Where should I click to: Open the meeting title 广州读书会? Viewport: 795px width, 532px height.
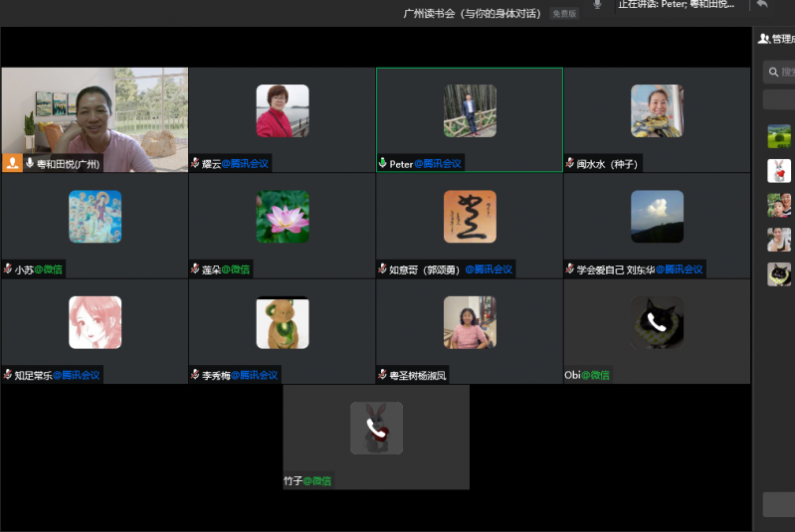[x=473, y=14]
